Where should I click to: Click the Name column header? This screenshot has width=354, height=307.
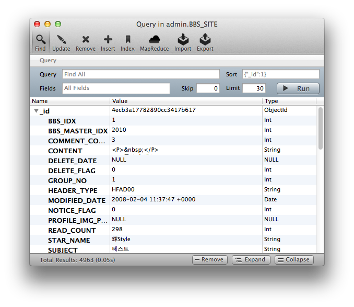click(x=70, y=101)
